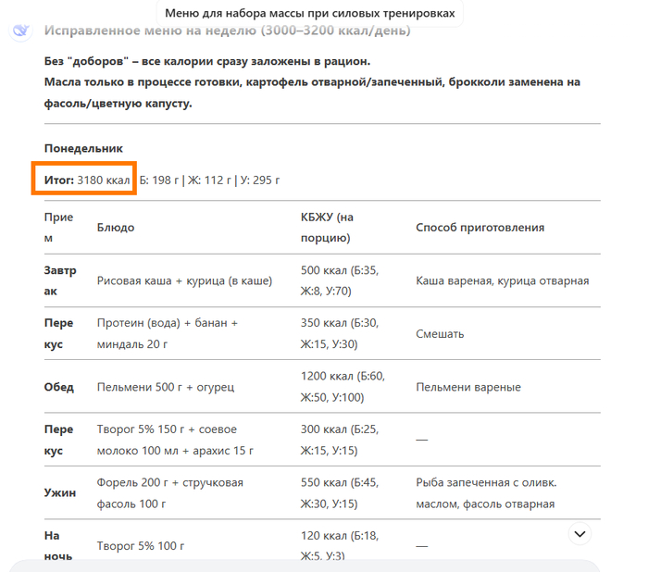Click the Блюдо column header

[116, 227]
